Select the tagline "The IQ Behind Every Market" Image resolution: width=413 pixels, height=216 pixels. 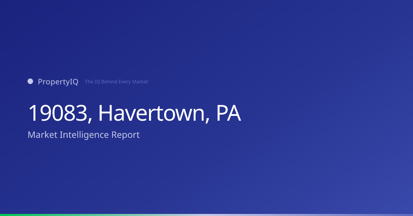tap(117, 82)
